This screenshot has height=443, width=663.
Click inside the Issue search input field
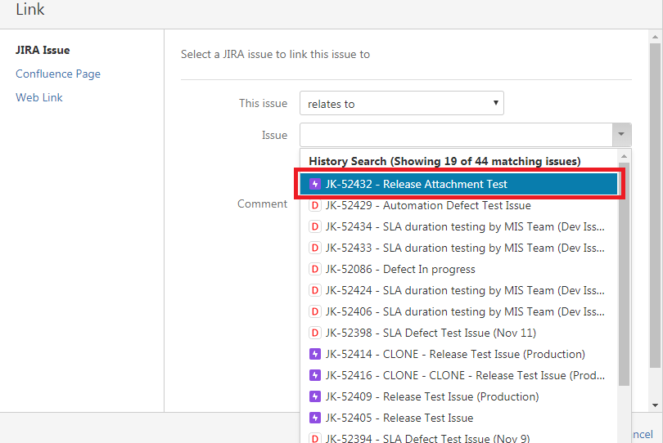click(456, 135)
